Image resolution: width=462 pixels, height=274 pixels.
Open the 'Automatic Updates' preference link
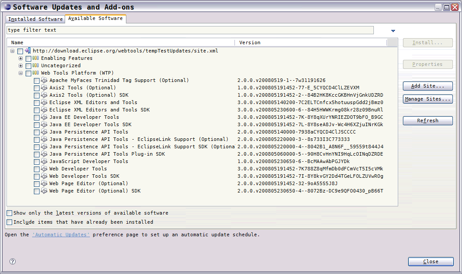tap(61, 235)
